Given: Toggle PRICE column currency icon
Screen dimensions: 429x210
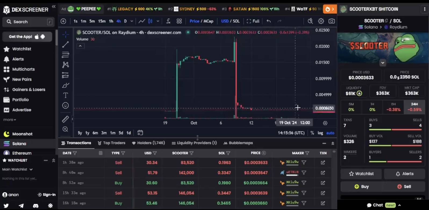Looking at the screenshot, I should click(x=264, y=153).
